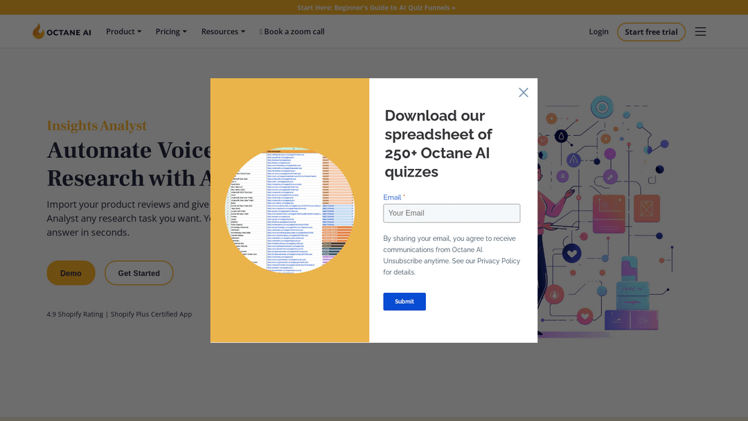748x421 pixels.
Task: Open the Book a zoom call link
Action: (x=292, y=32)
